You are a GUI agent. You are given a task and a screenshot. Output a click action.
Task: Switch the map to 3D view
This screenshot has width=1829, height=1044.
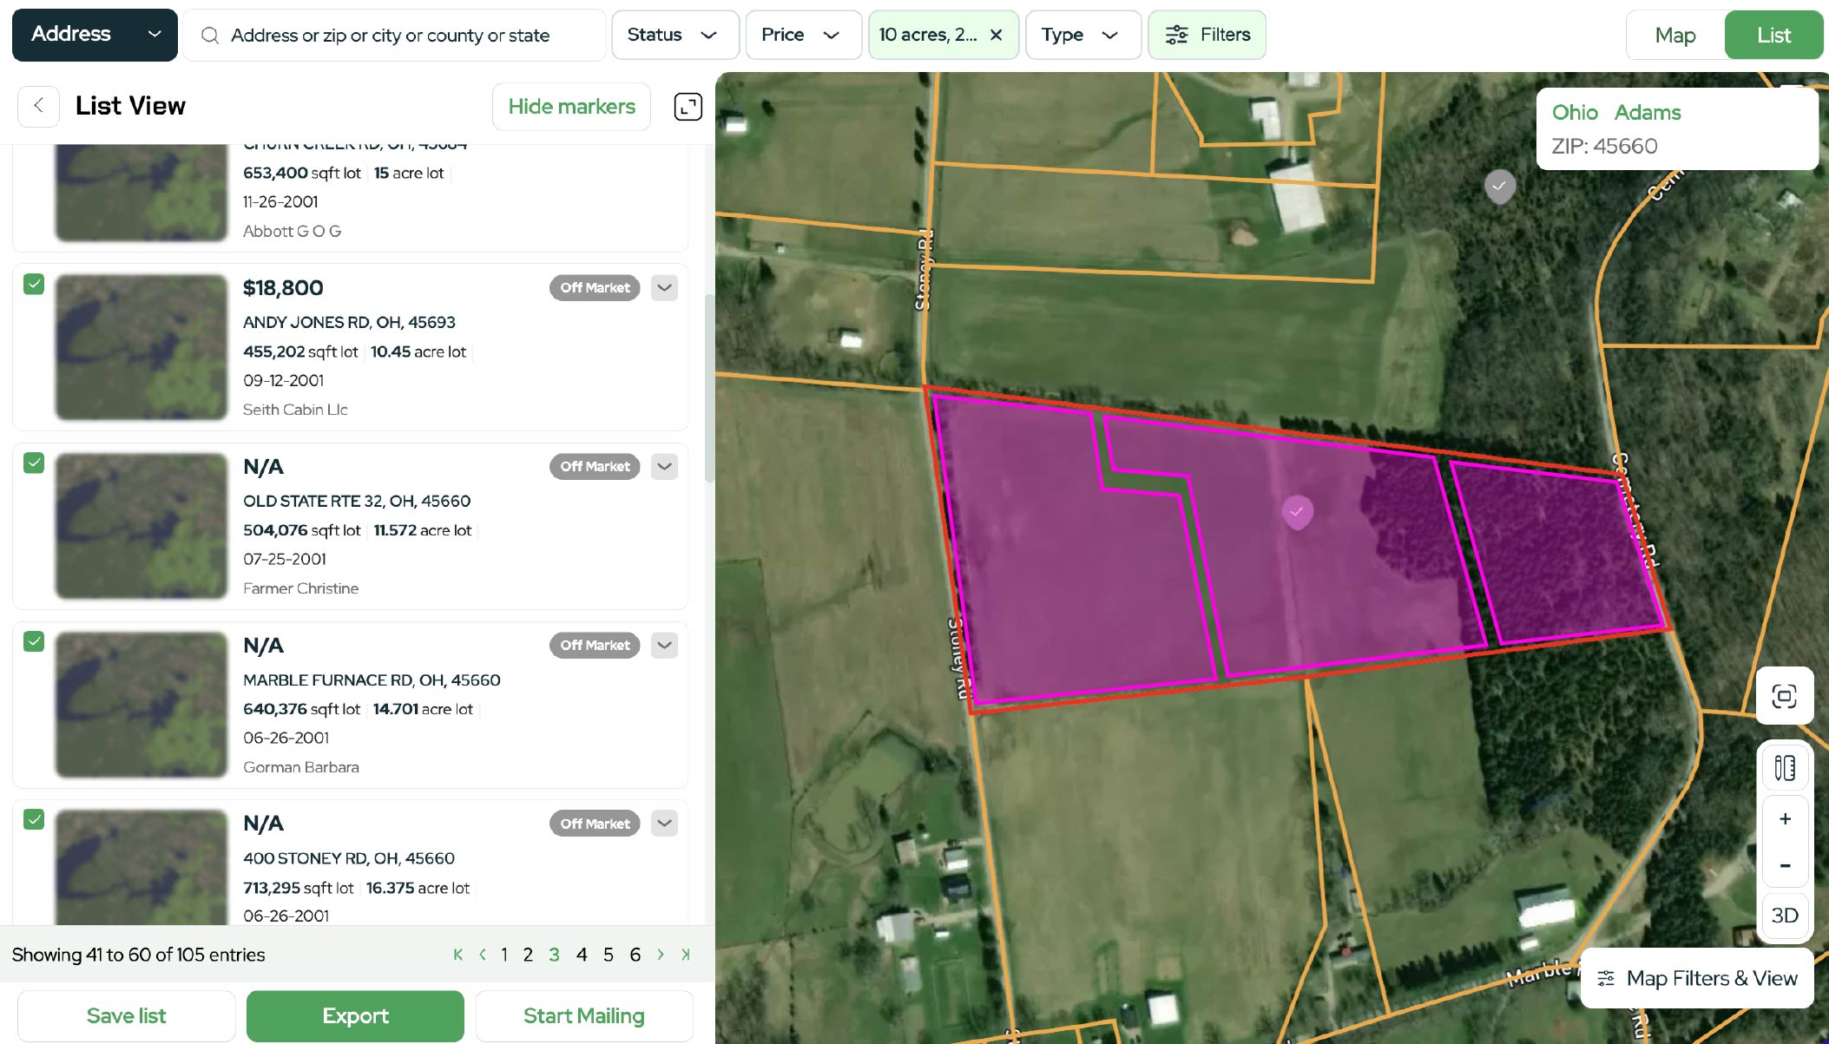pyautogui.click(x=1784, y=915)
